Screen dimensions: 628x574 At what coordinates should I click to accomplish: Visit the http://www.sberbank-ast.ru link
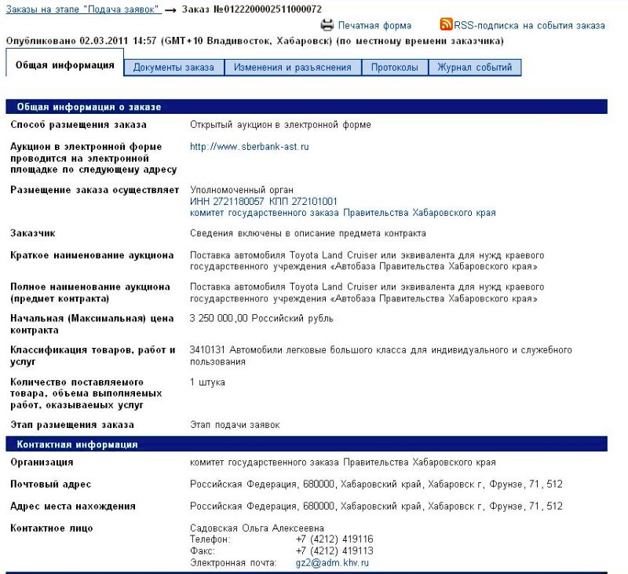(x=250, y=147)
